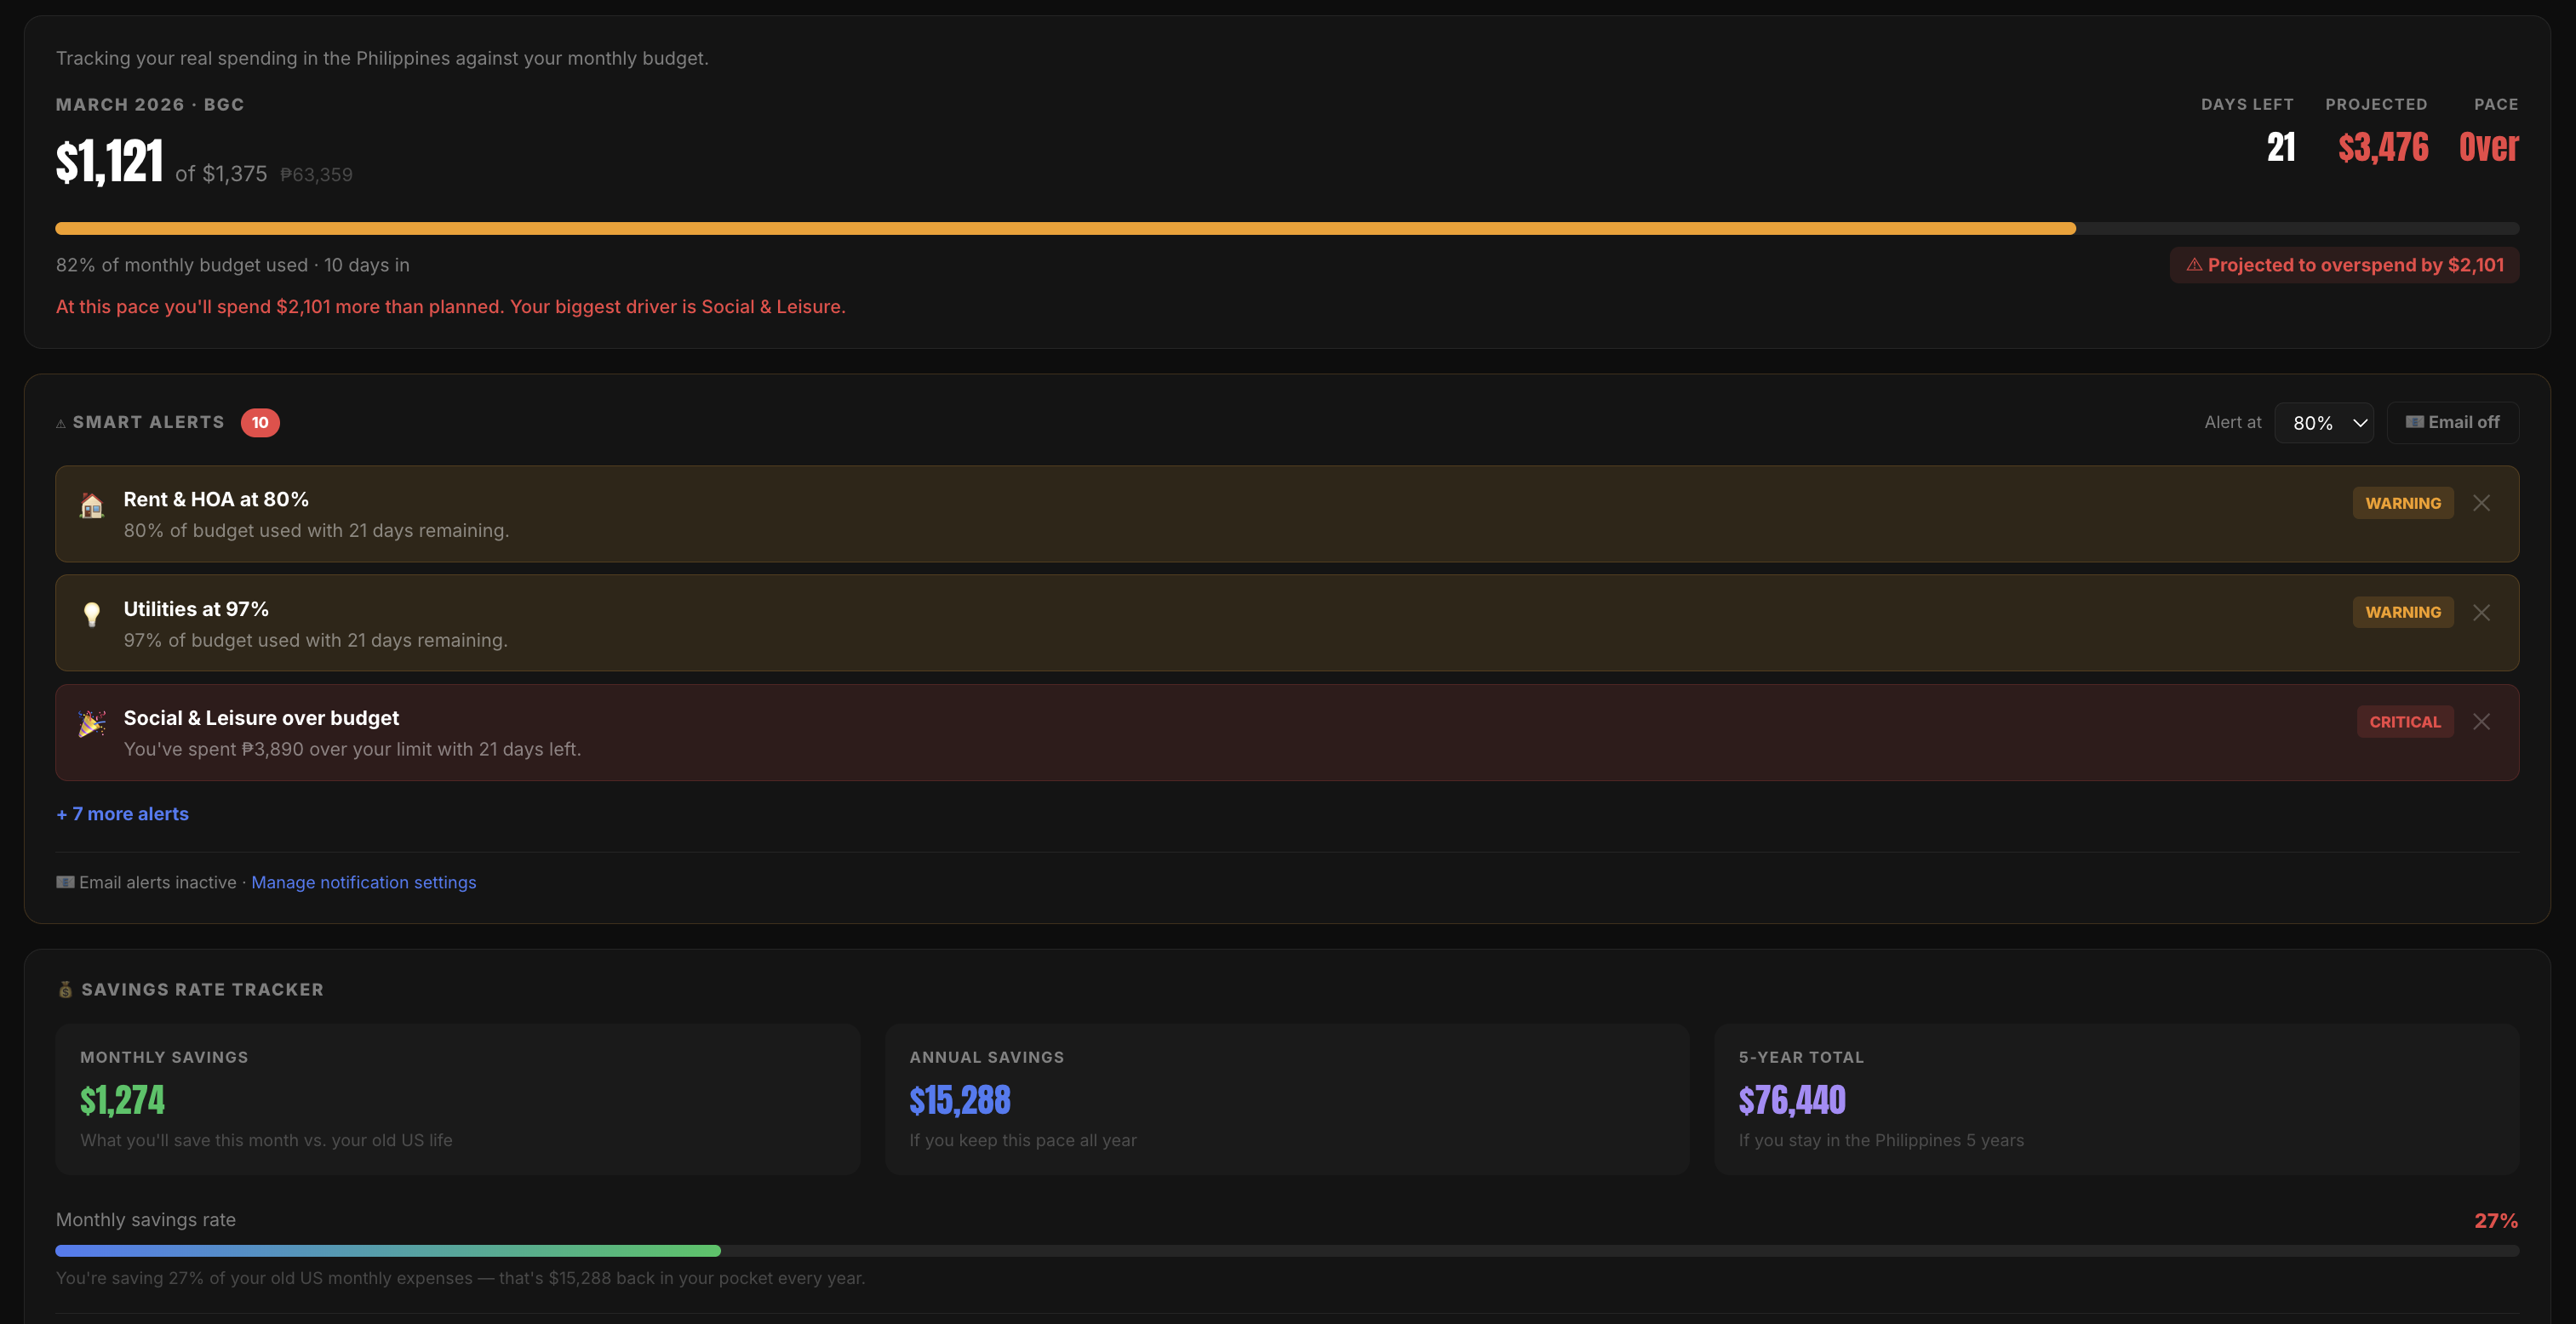Dismiss the Social & Leisure critical alert
The width and height of the screenshot is (2576, 1324).
[x=2481, y=721]
